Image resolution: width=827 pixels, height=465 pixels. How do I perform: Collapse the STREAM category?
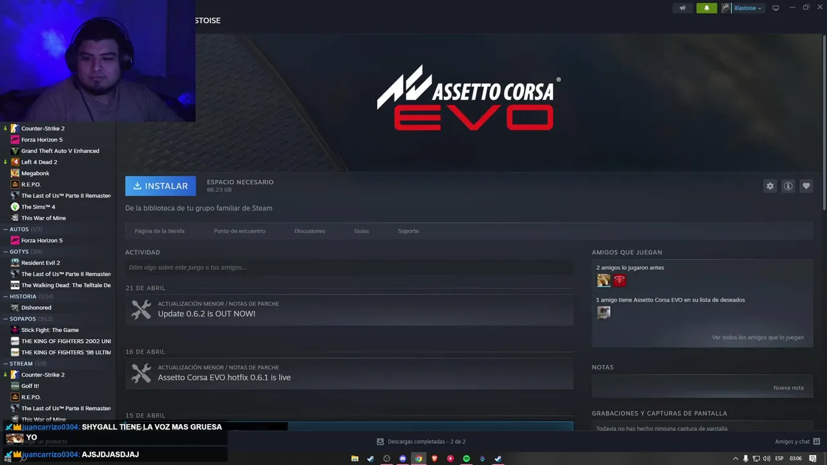pyautogui.click(x=6, y=364)
